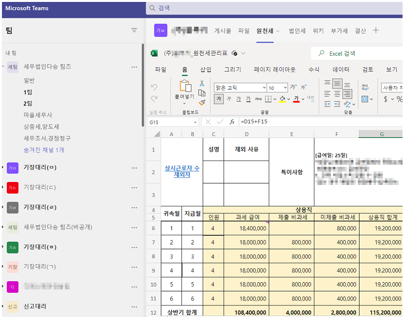
Task: Click the Cut scissors icon
Action: [202, 83]
